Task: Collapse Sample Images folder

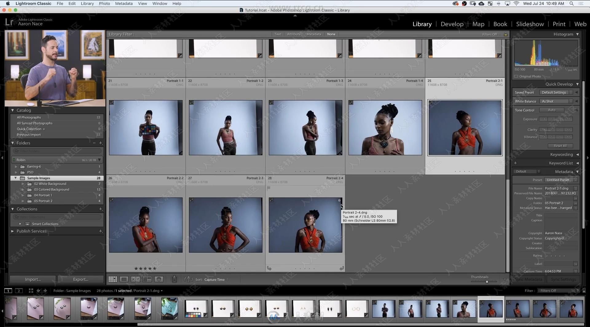Action: [x=16, y=178]
